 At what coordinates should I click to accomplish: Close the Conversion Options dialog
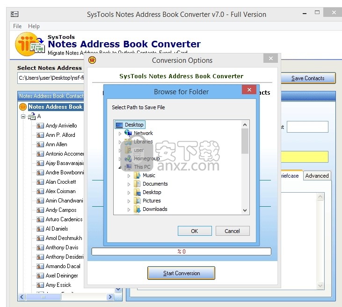coord(271,58)
